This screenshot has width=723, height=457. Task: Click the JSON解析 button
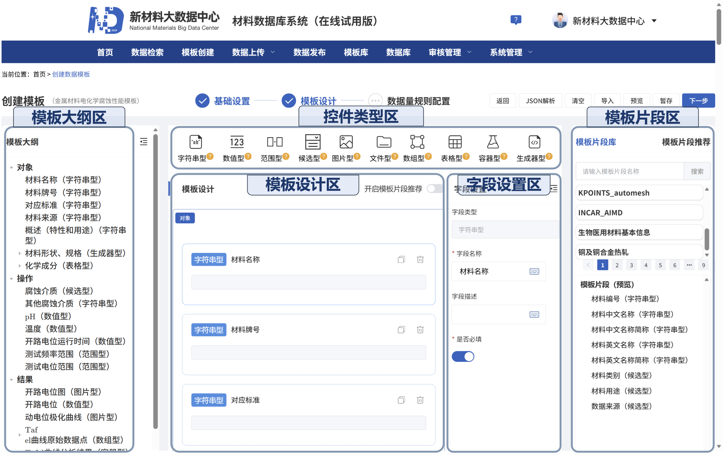(x=540, y=100)
